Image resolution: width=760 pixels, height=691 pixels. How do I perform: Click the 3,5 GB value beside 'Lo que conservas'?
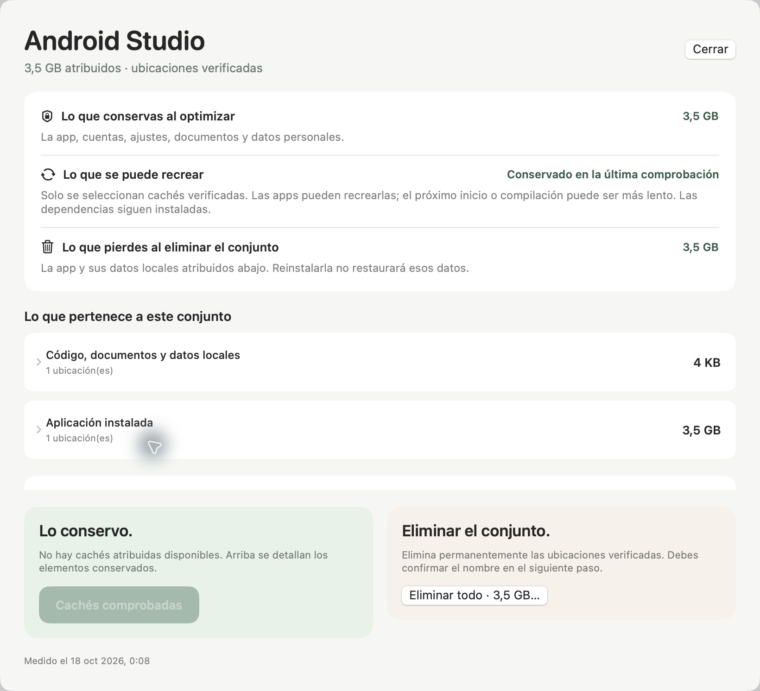(700, 116)
